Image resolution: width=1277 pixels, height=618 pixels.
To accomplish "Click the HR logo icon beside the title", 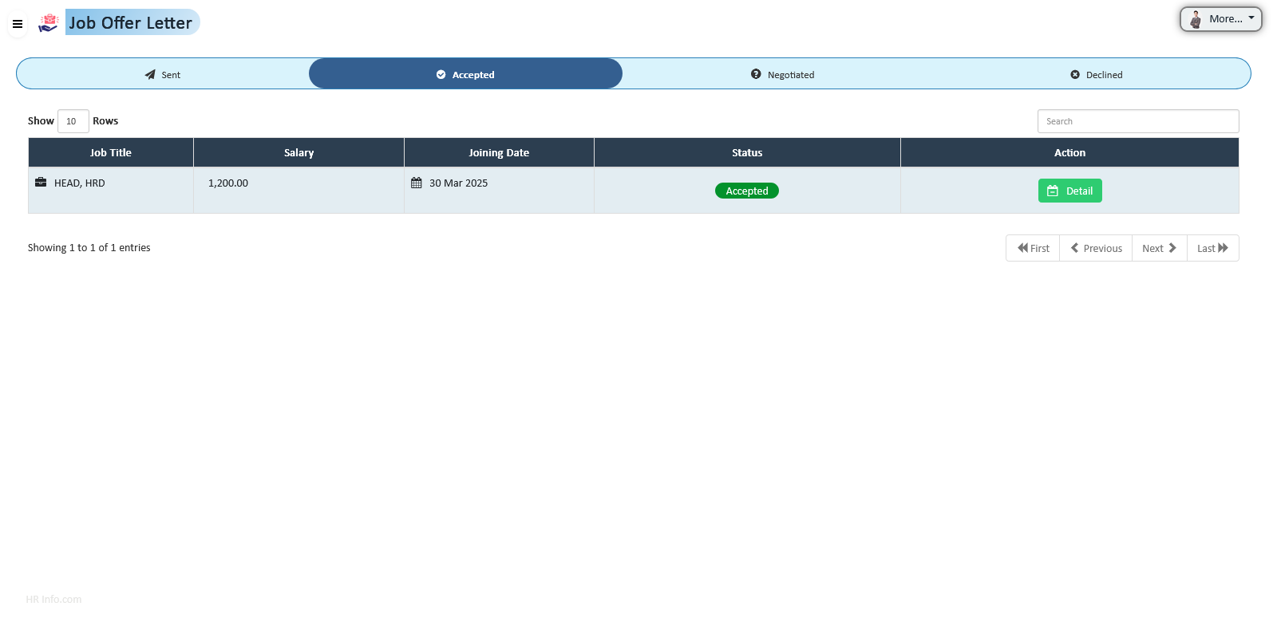I will [x=49, y=23].
